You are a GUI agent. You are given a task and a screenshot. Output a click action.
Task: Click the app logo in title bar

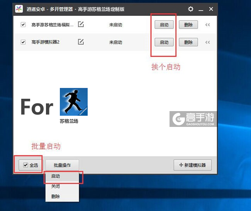pos(19,9)
